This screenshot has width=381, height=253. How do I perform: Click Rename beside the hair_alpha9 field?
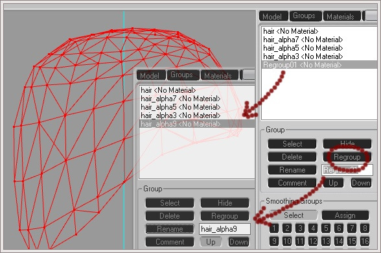(x=170, y=229)
